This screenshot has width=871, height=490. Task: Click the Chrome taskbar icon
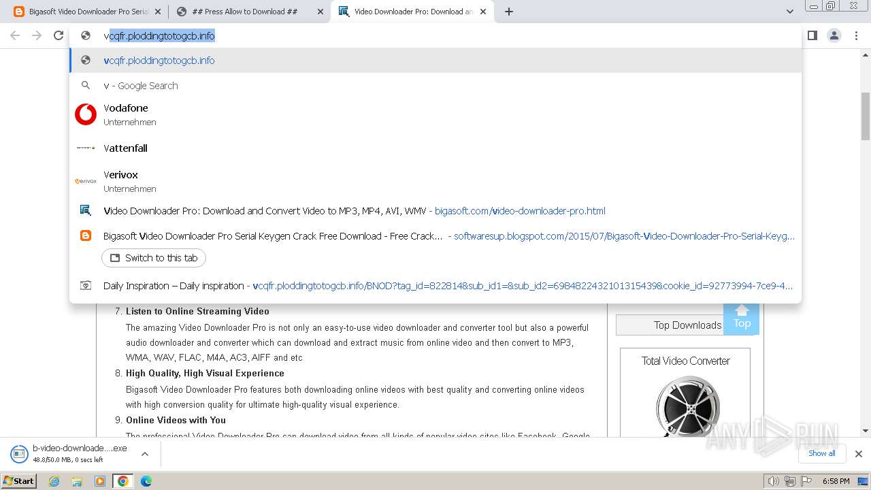pyautogui.click(x=123, y=481)
